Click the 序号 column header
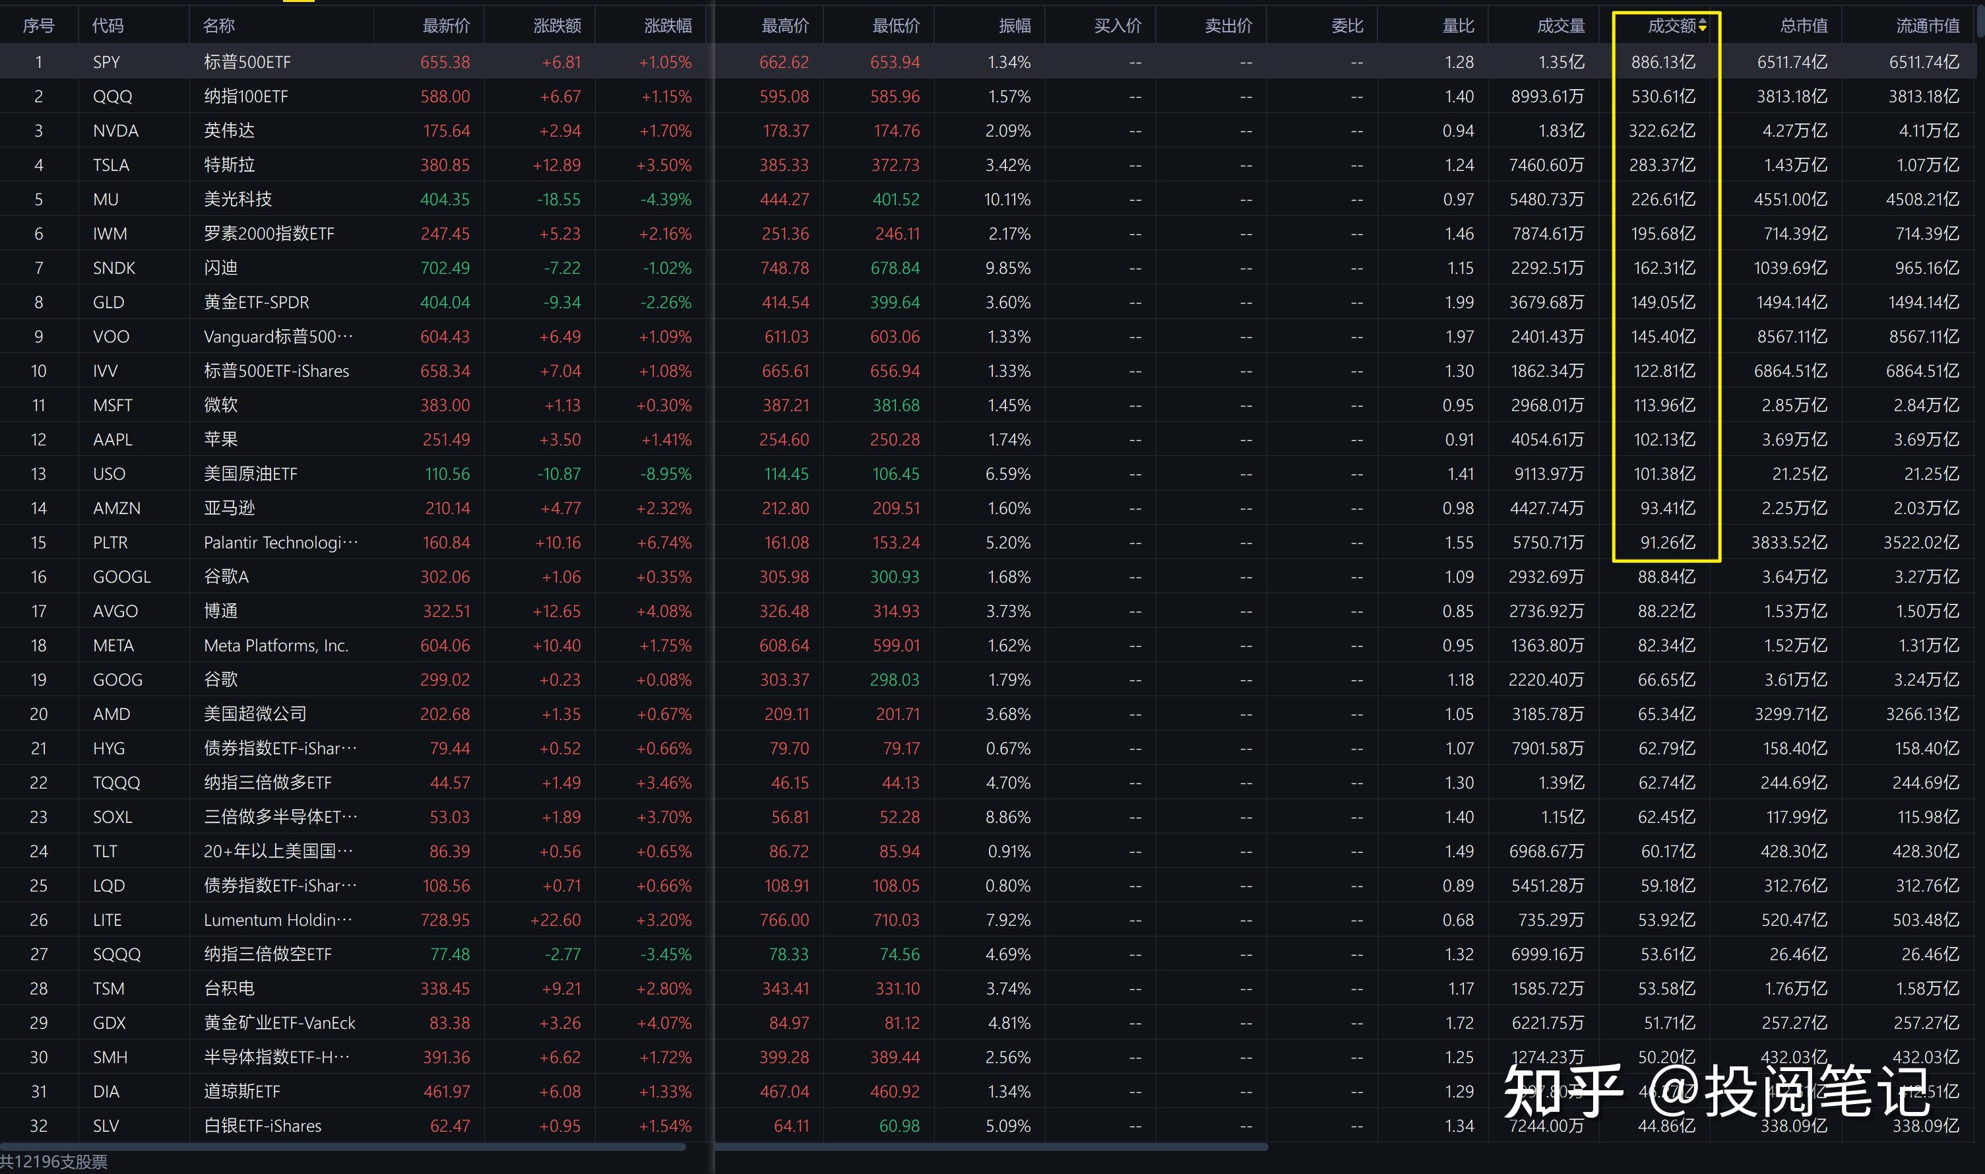This screenshot has width=1985, height=1174. pyautogui.click(x=38, y=26)
